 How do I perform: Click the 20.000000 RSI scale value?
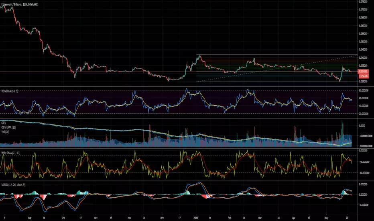coord(364,114)
